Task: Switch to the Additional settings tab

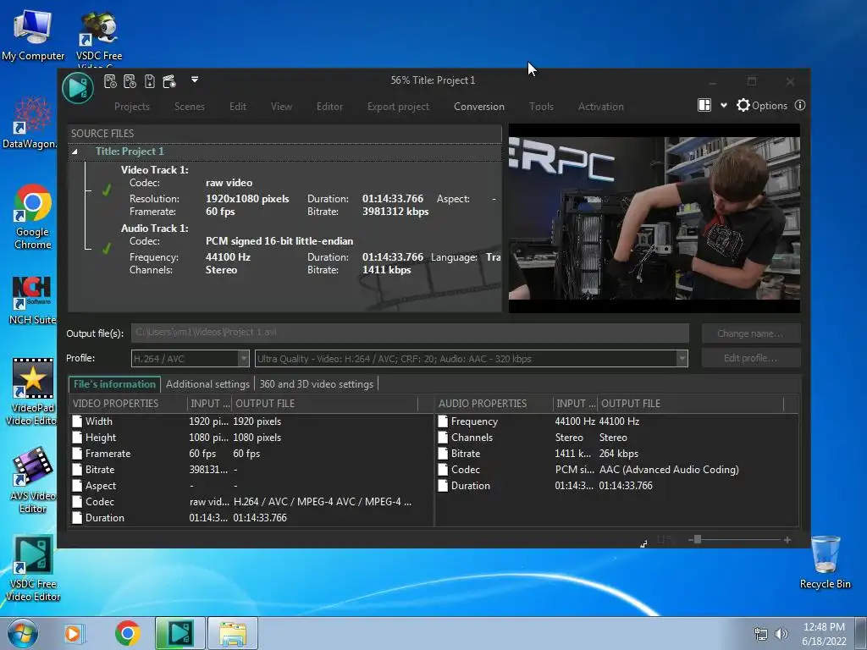Action: tap(207, 384)
